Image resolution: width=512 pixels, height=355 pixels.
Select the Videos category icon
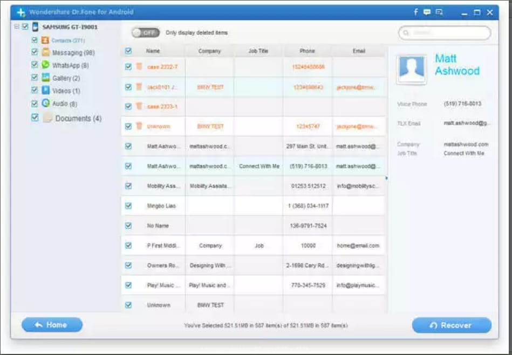(45, 91)
